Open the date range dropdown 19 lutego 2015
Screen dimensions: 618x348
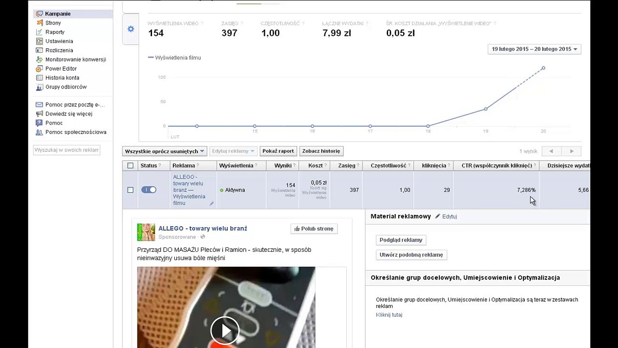click(534, 49)
